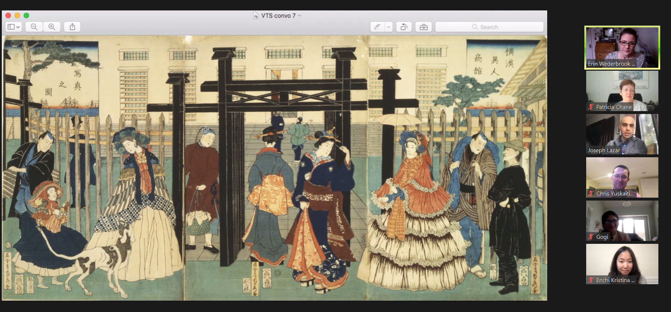The image size is (671, 312).
Task: Click muted mic icon on Chris Yuskaiti
Action: pos(591,193)
